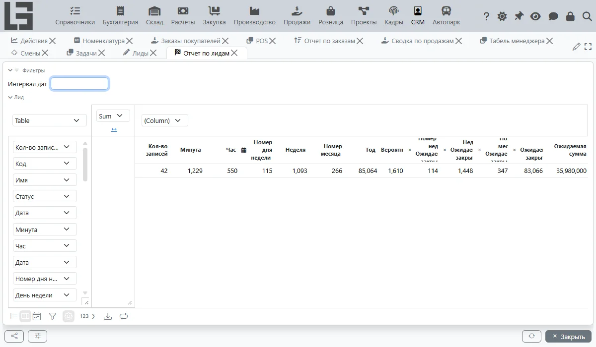Switch to the Номенклатура tab
The image size is (596, 347).
(103, 41)
